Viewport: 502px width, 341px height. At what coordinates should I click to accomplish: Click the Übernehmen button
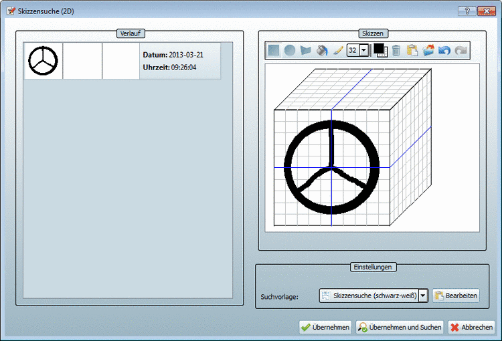click(x=325, y=327)
